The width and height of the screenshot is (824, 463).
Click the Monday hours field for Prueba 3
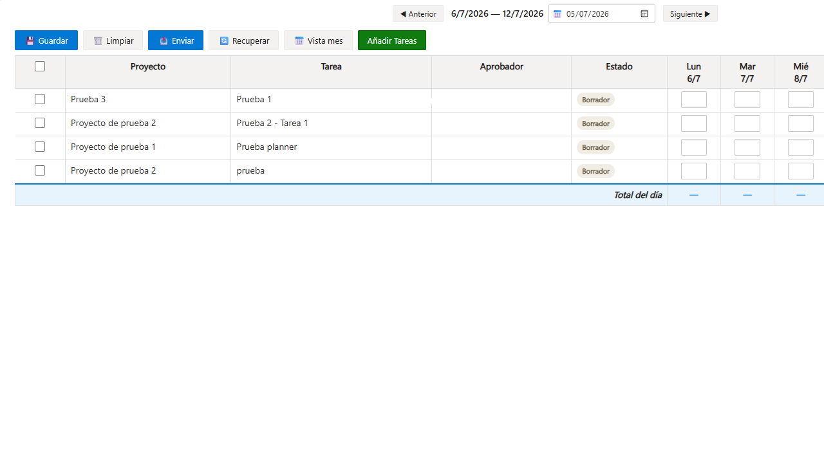coord(694,100)
